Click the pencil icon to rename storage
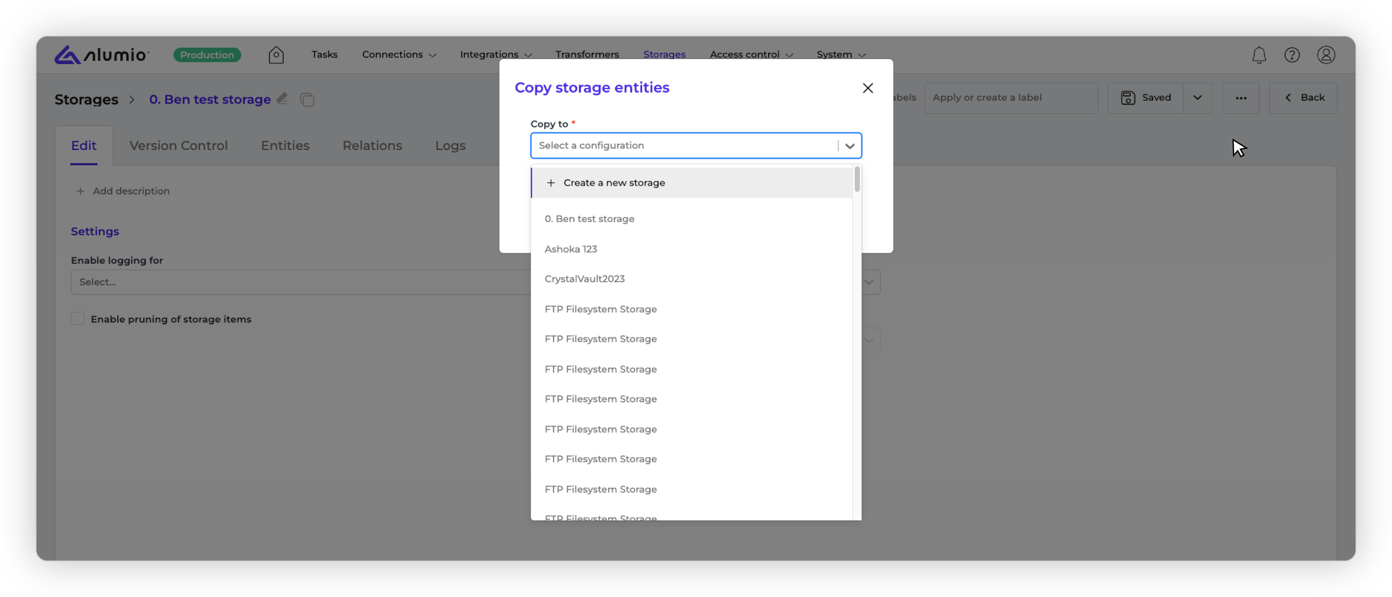This screenshot has width=1392, height=597. click(x=282, y=98)
